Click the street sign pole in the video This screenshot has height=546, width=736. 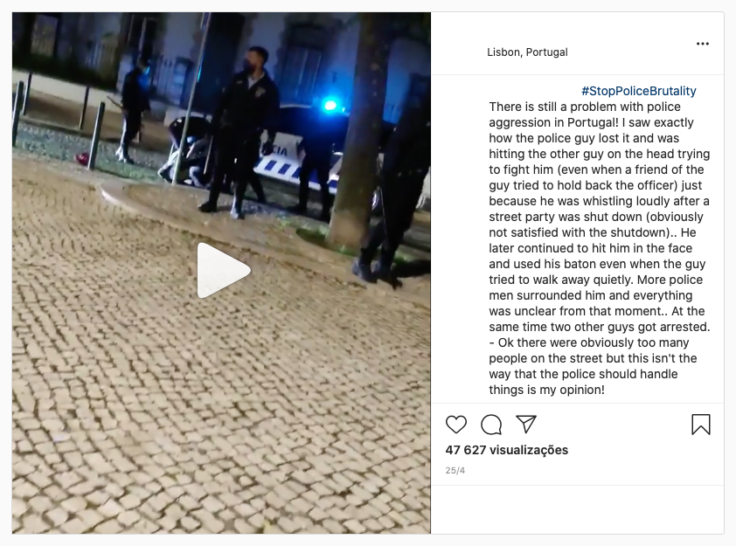pyautogui.click(x=191, y=99)
